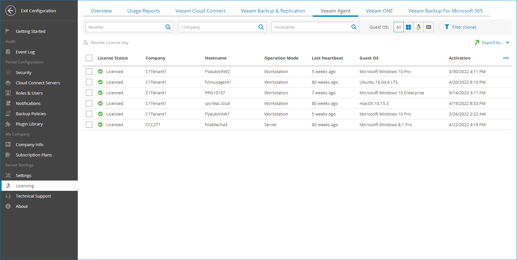
Task: Click the Subscription Plans icon
Action: (8, 155)
